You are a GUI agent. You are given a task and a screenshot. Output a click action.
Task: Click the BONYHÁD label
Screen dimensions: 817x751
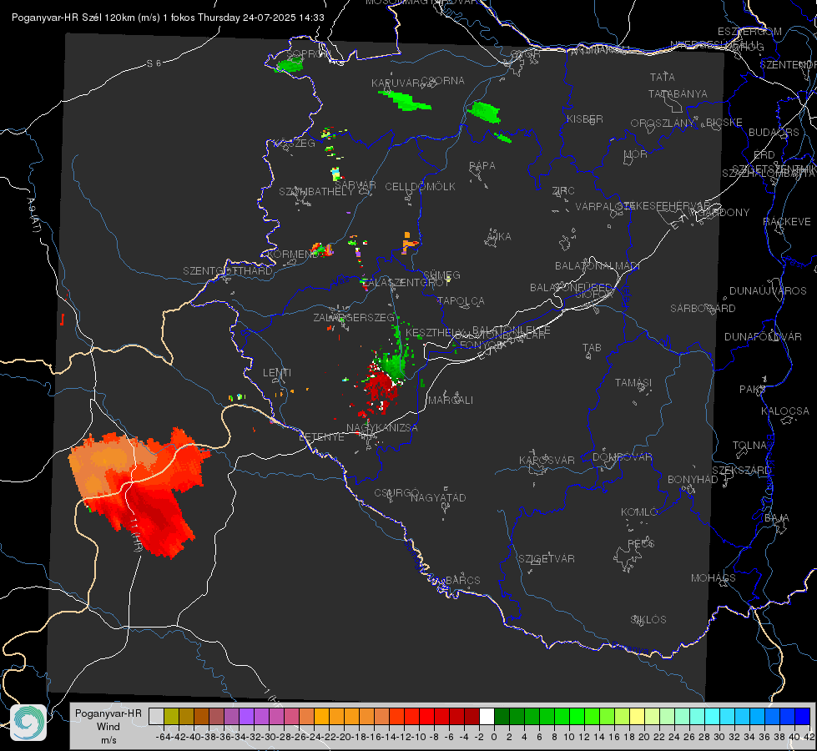pyautogui.click(x=693, y=480)
